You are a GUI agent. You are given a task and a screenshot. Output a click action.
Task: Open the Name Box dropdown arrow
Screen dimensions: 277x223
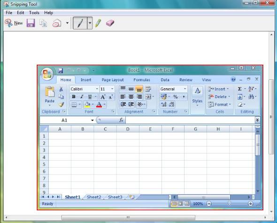click(x=92, y=120)
